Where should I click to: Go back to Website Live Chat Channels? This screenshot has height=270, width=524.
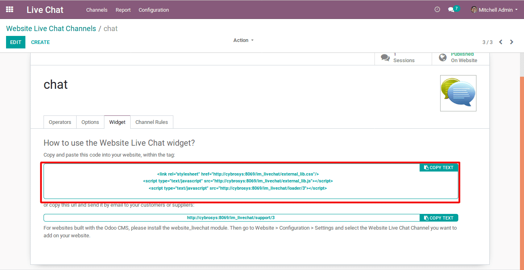(51, 29)
